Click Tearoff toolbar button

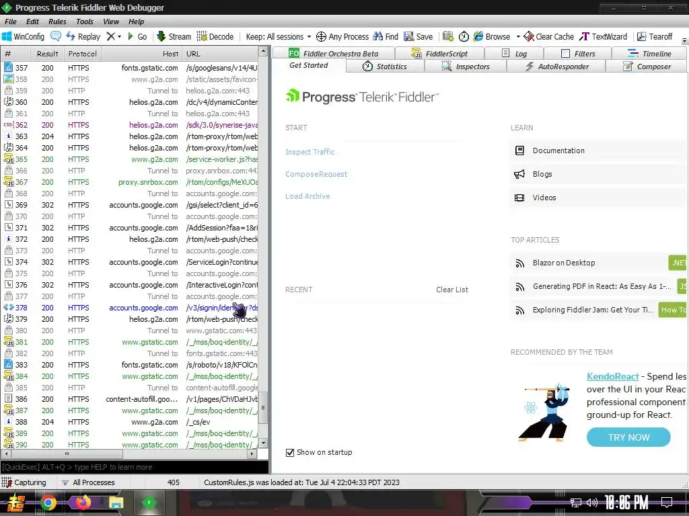655,36
